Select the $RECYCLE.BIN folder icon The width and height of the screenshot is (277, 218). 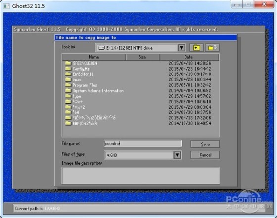68,63
